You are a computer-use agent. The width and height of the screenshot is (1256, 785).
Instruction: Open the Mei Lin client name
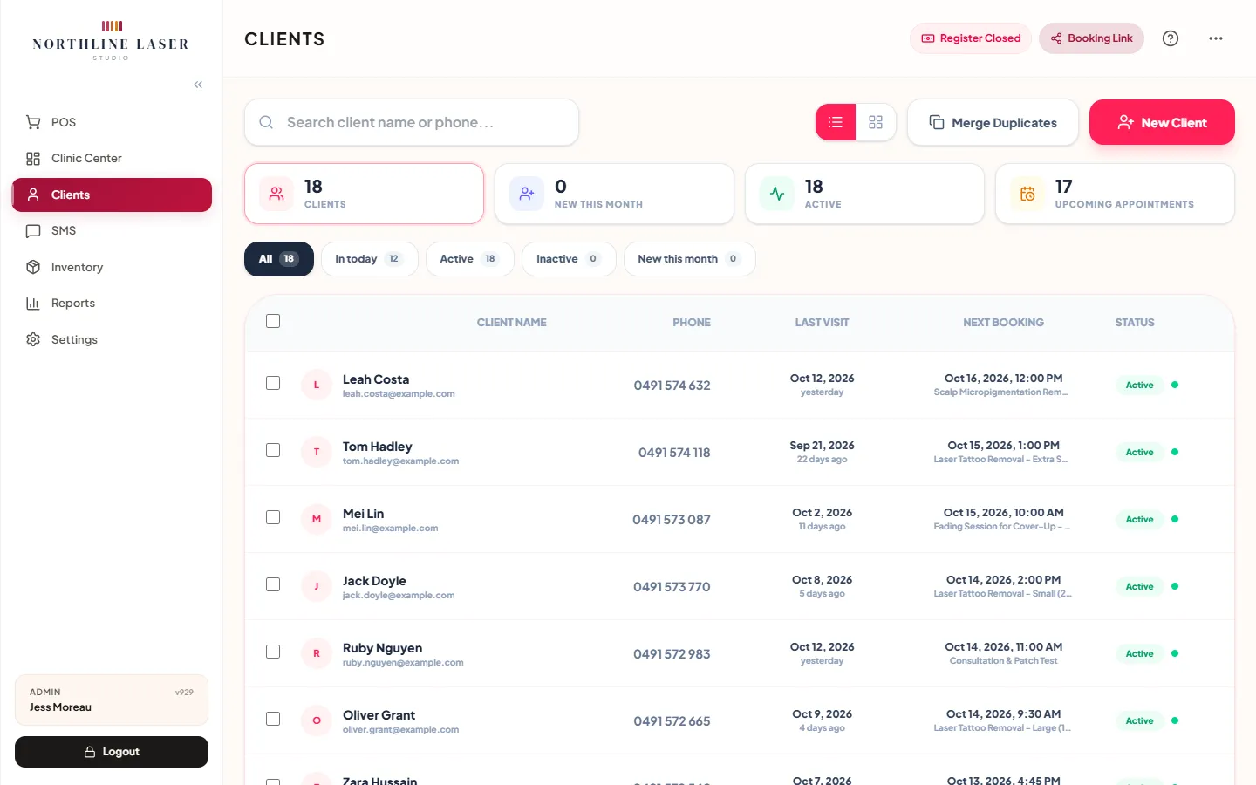(363, 514)
